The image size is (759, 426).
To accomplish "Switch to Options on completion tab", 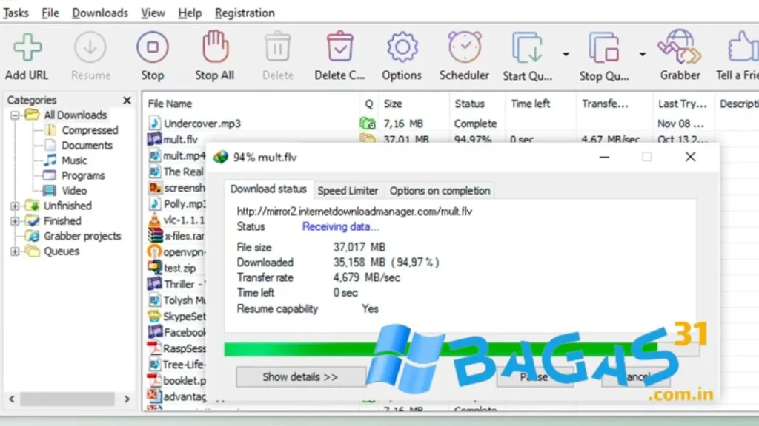I will point(440,191).
